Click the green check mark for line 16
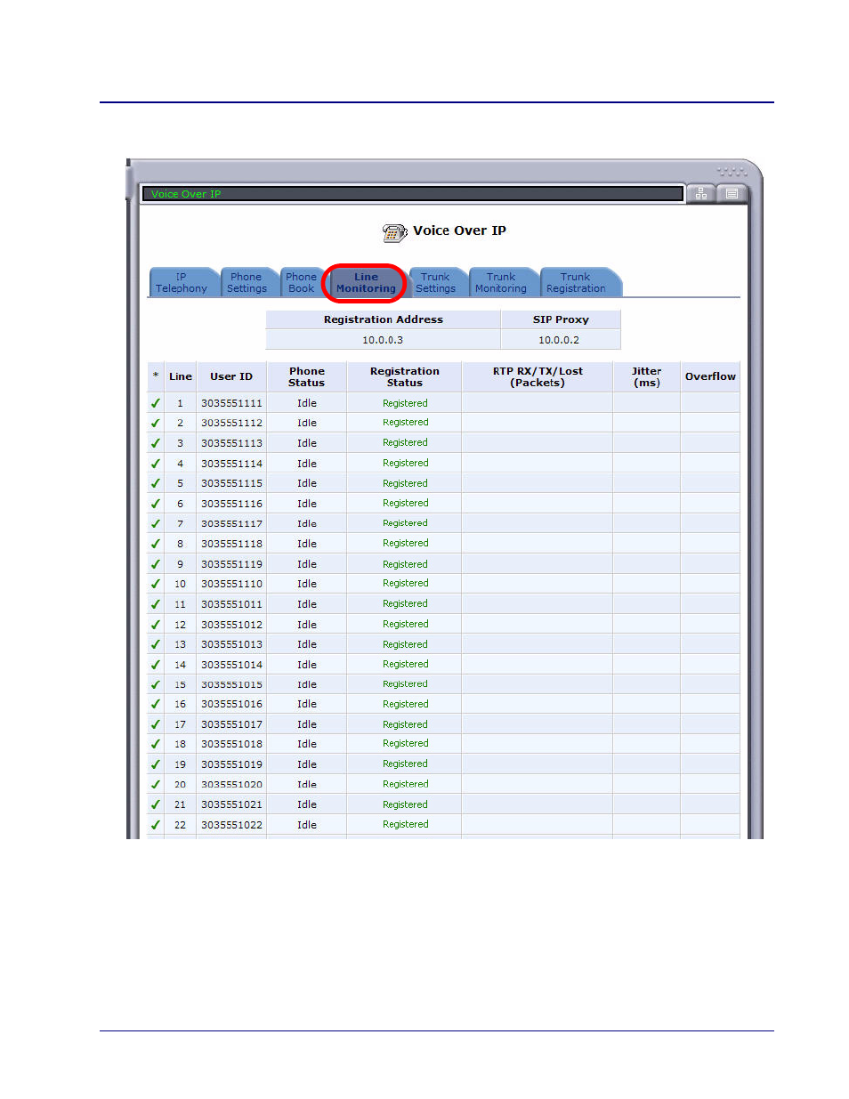Image resolution: width=849 pixels, height=1099 pixels. (x=156, y=704)
